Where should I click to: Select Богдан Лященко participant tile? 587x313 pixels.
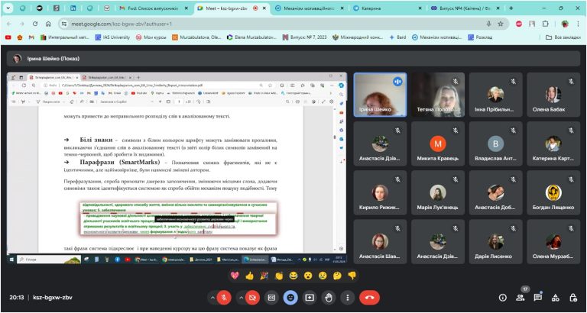(x=553, y=192)
